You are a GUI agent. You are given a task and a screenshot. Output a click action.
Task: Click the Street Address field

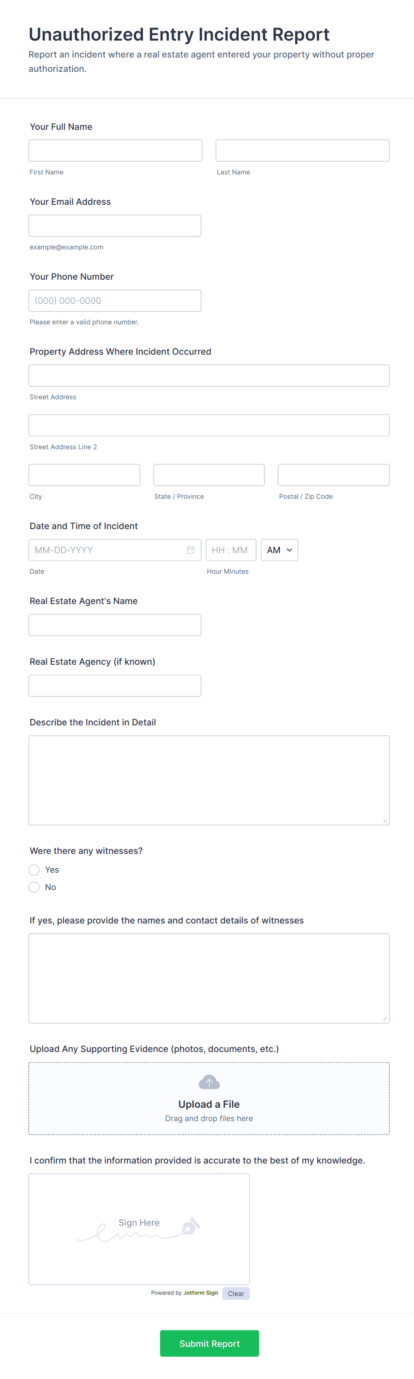pos(209,375)
